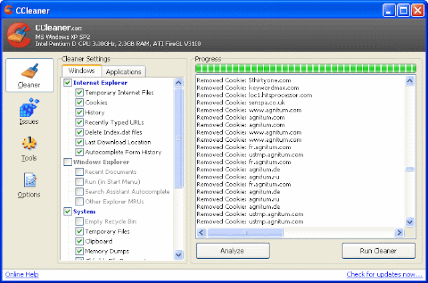The height and width of the screenshot is (283, 428).
Task: Uncheck Temporary Internet Files
Action: pos(80,92)
